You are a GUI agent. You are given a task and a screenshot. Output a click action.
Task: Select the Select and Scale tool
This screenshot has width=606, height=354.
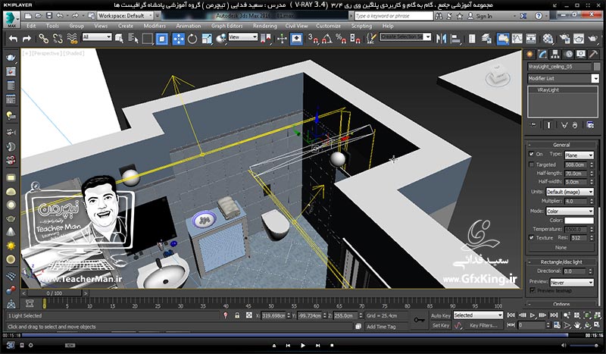pyautogui.click(x=207, y=39)
